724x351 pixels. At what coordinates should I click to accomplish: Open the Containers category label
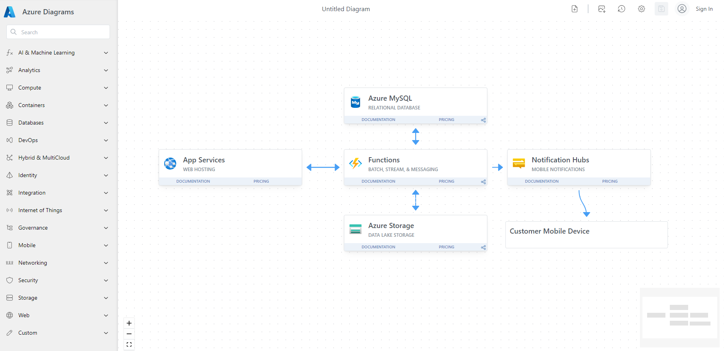pyautogui.click(x=31, y=105)
